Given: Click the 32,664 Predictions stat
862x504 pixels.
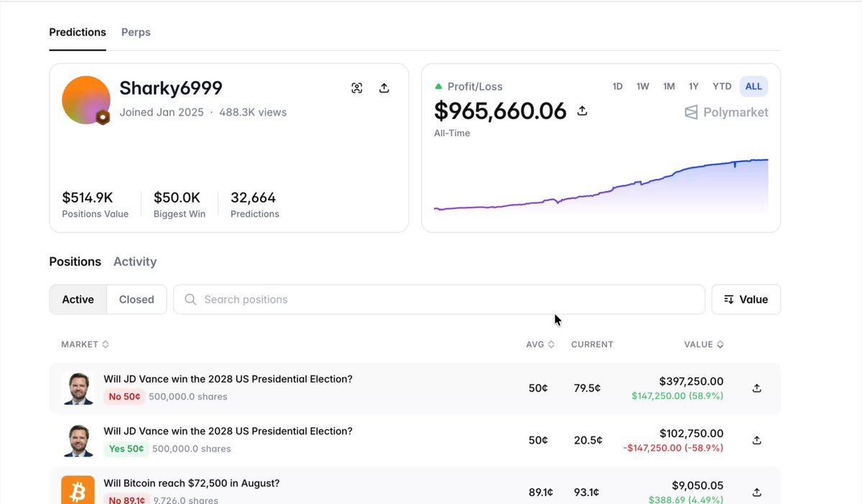Looking at the screenshot, I should coord(255,204).
